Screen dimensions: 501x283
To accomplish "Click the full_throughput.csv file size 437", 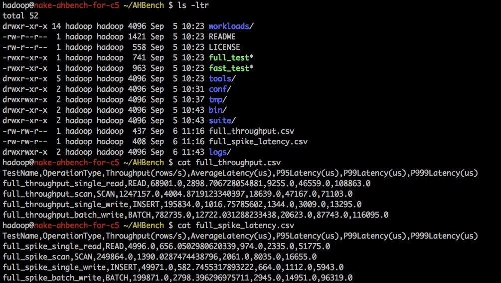I will 139,131.
